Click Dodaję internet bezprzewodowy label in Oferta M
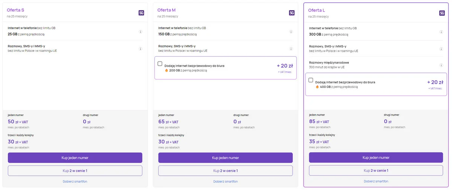The width and height of the screenshot is (452, 190). (x=194, y=66)
